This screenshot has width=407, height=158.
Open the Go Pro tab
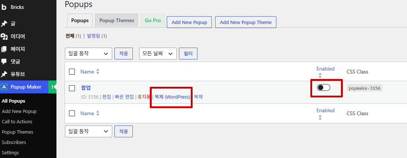[153, 20]
